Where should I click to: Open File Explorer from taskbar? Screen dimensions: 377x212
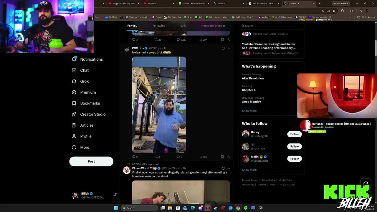click(x=170, y=208)
